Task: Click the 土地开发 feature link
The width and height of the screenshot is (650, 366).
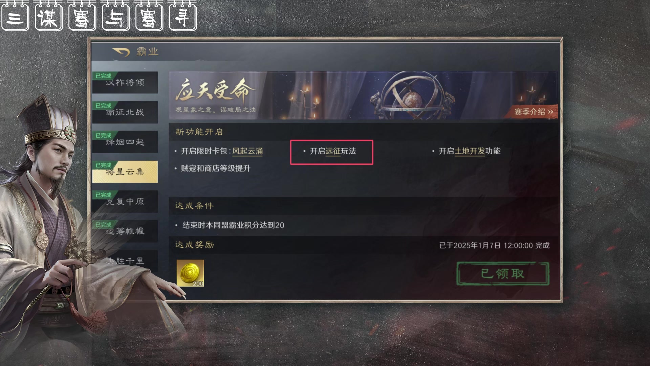Action: coord(470,151)
